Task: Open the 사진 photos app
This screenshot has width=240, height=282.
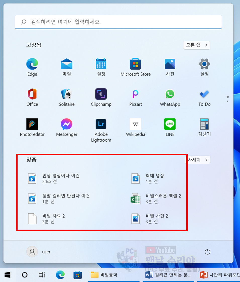Action: coord(170,67)
